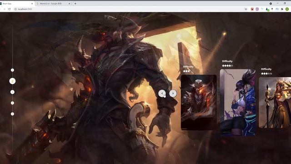Select the third slide indicator dot

coord(12,92)
